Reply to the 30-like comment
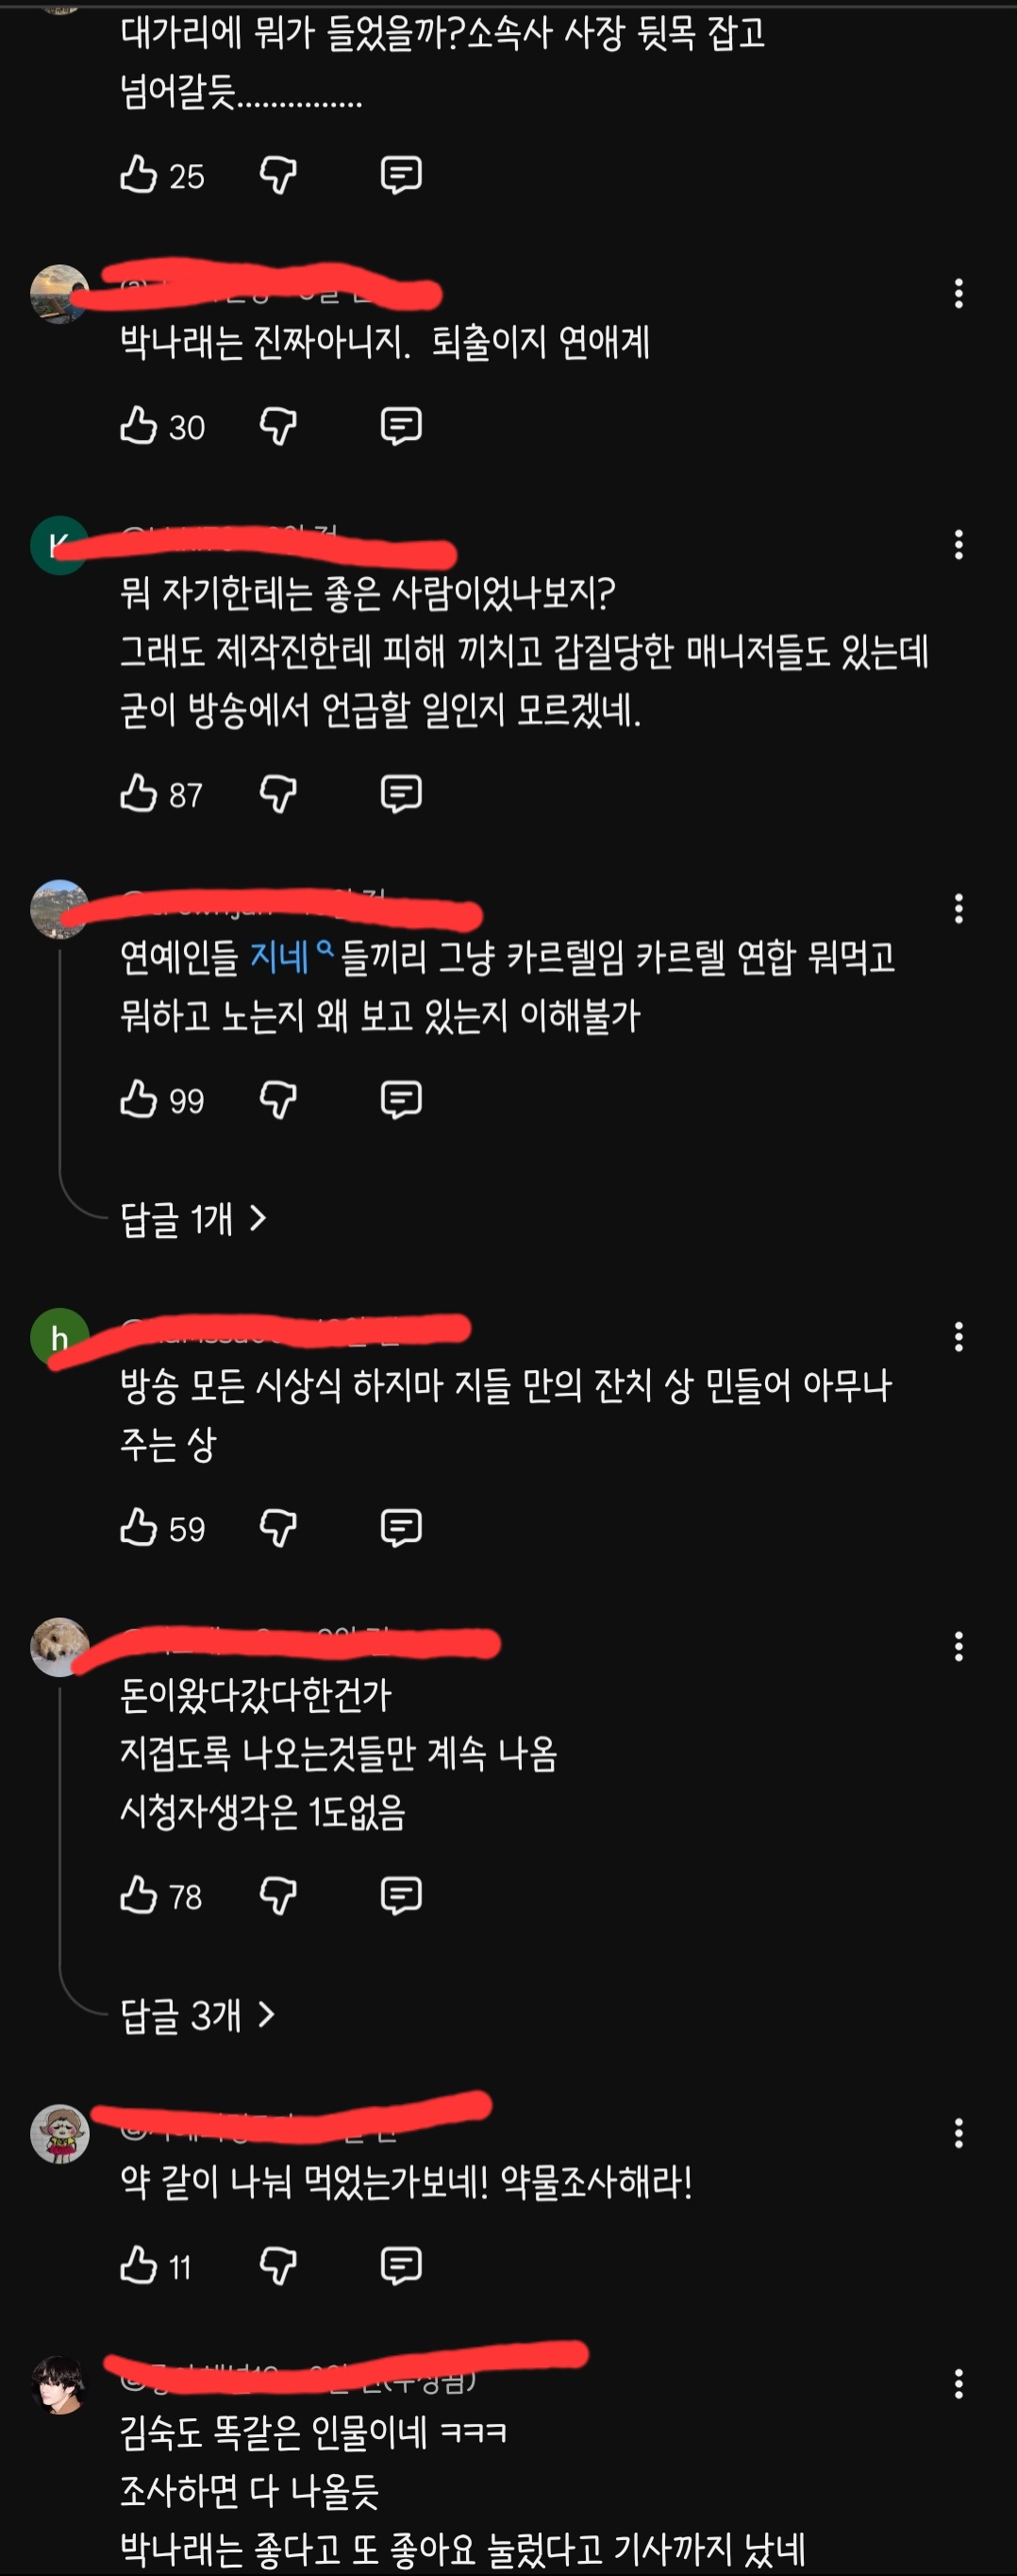 click(401, 426)
